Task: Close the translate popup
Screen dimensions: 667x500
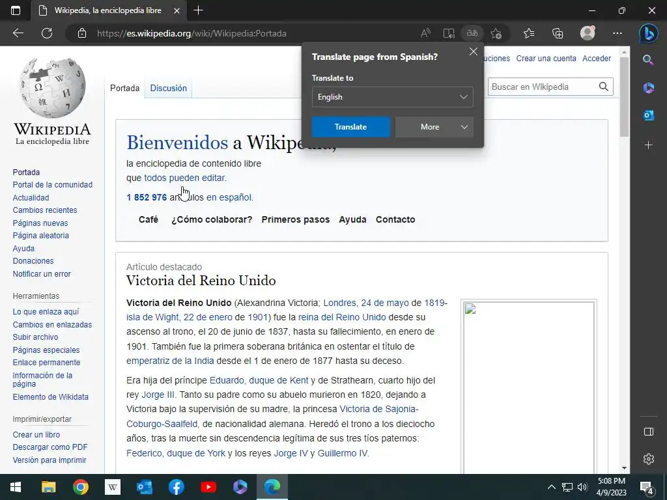Action: pyautogui.click(x=473, y=52)
